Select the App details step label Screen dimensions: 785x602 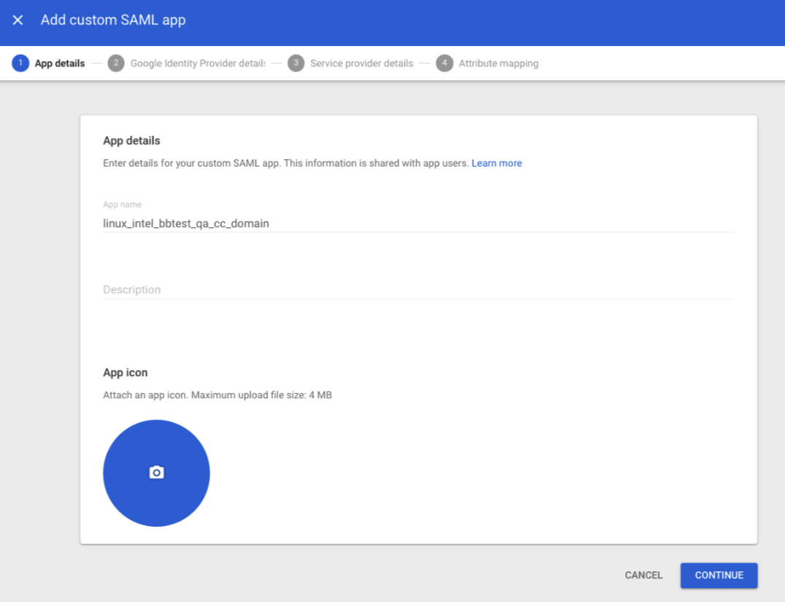(x=60, y=64)
